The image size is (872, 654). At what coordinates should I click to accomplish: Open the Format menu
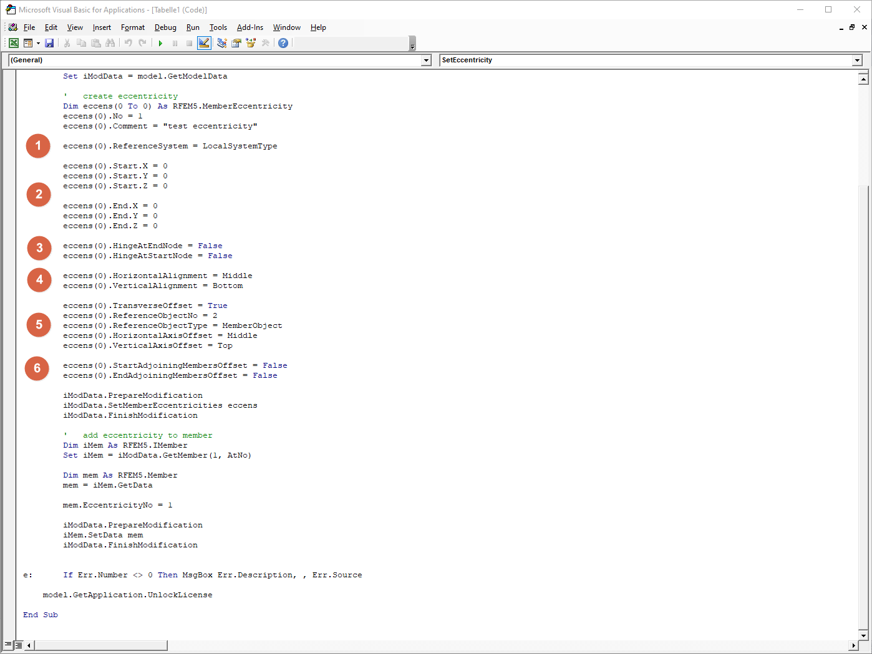pyautogui.click(x=133, y=27)
